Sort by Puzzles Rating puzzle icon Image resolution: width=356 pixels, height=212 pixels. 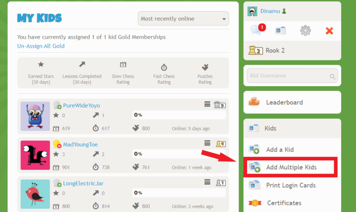click(x=205, y=66)
